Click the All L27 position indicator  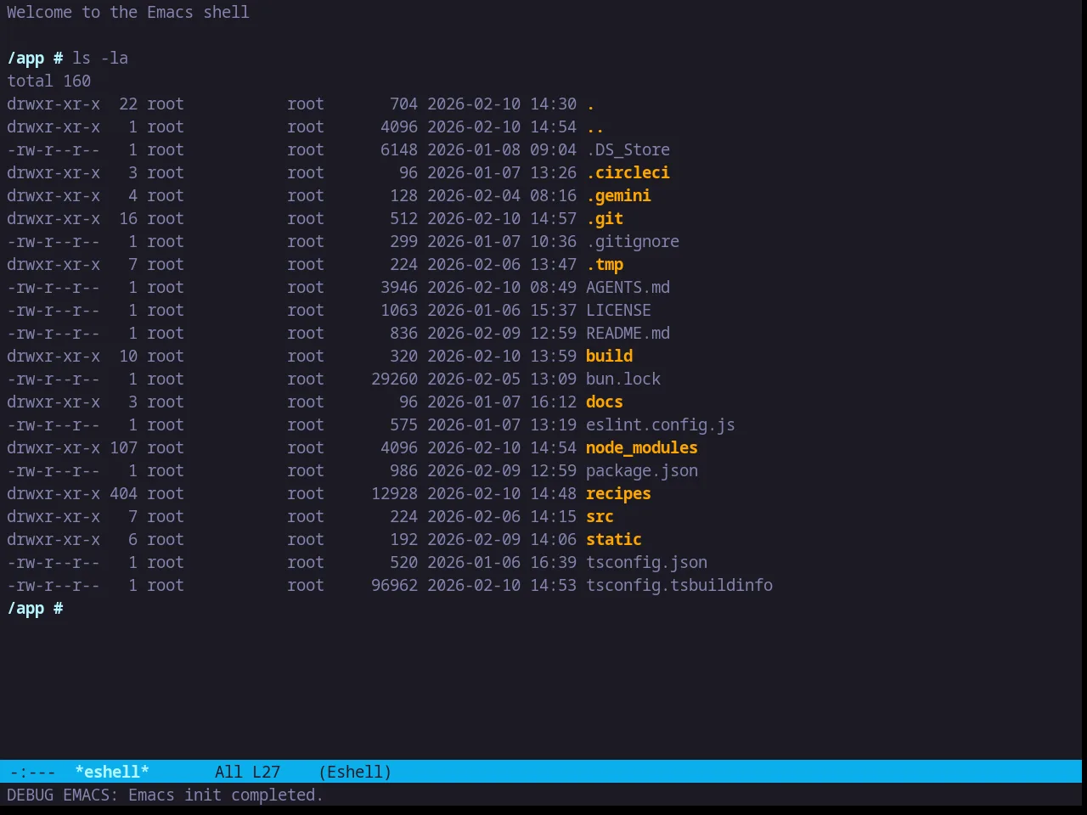coord(247,772)
